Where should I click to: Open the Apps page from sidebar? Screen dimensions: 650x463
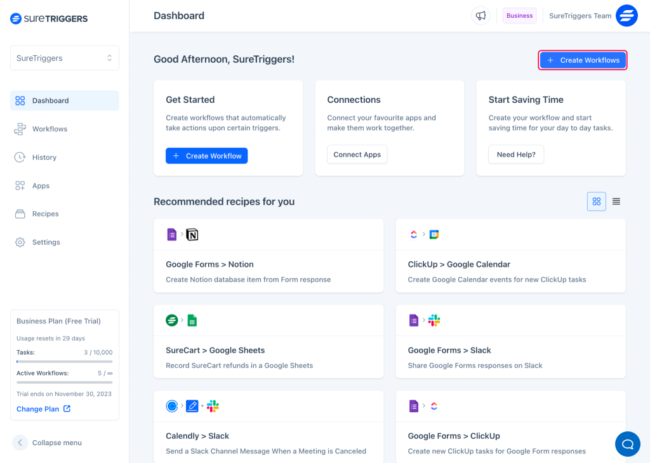click(x=41, y=185)
